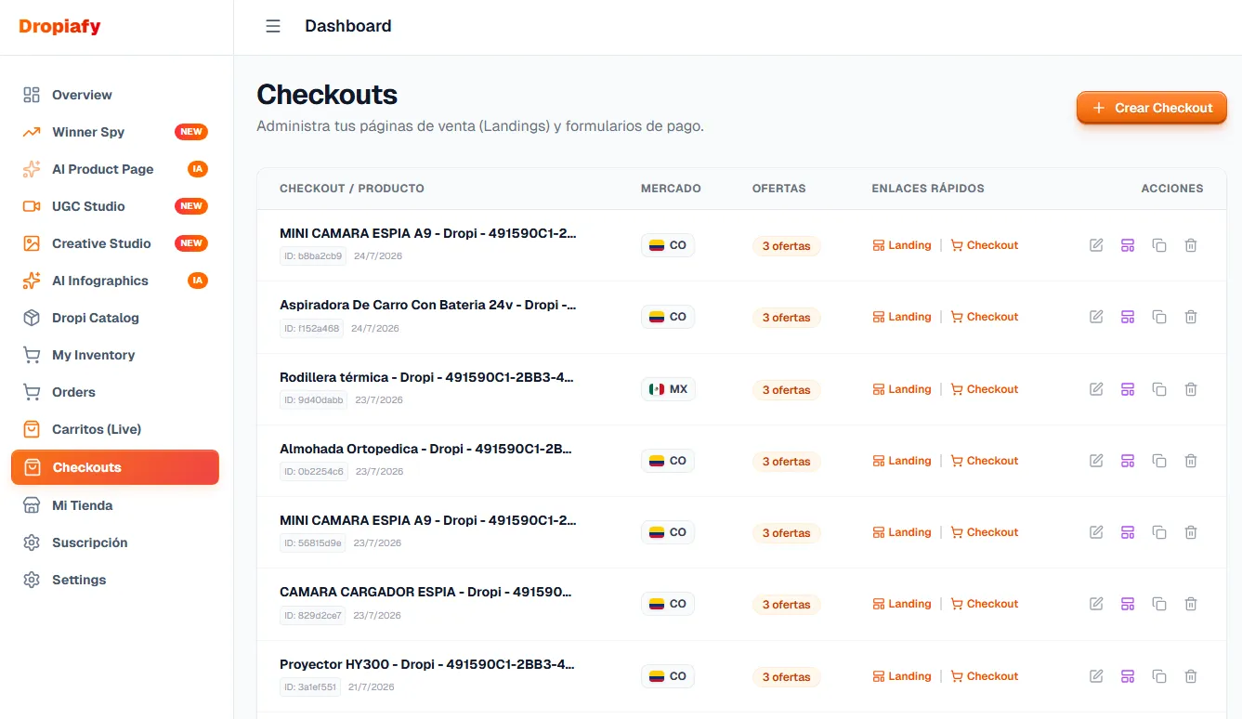Click the Dropiafy logo
This screenshot has height=719, width=1242.
click(x=59, y=26)
